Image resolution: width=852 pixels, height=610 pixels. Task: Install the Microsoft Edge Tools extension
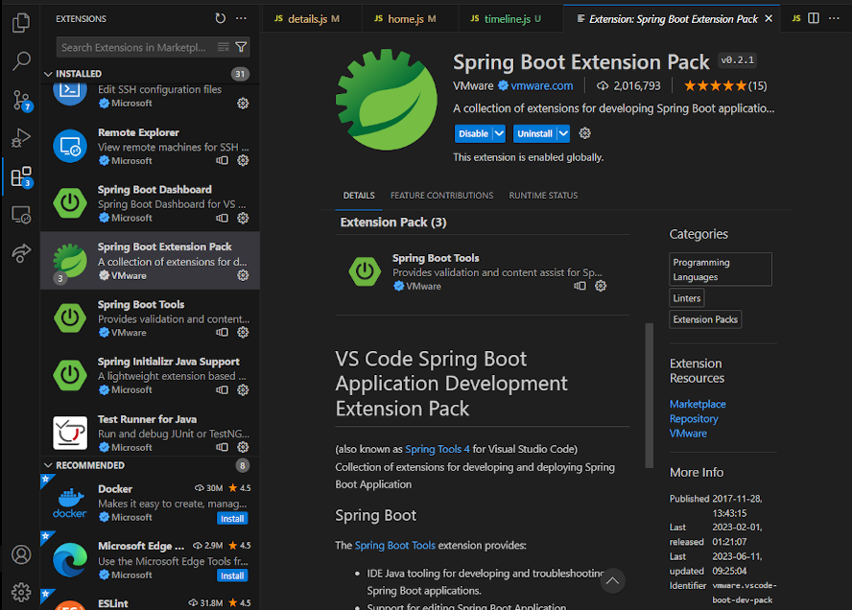(x=232, y=575)
